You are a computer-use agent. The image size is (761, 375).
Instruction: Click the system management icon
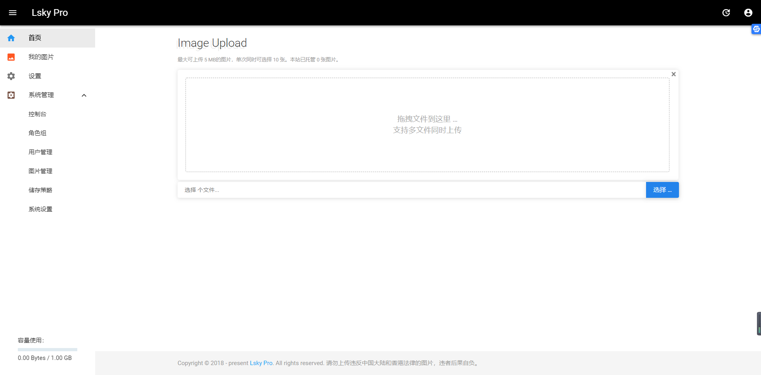tap(11, 95)
